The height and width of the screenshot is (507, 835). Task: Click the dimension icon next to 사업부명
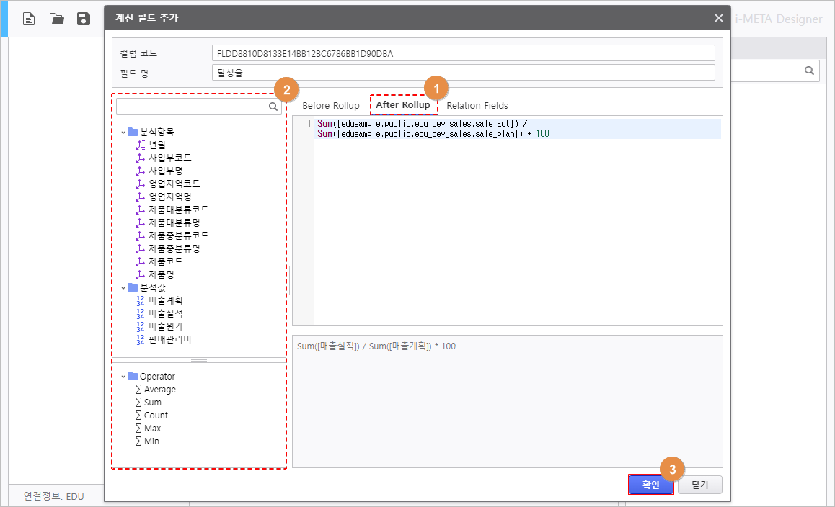click(x=141, y=171)
